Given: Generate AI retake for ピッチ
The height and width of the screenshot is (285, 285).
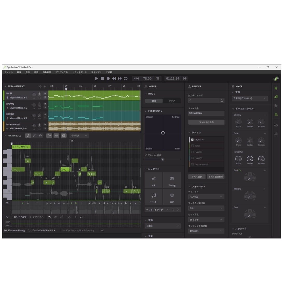Looking at the screenshot, I should [154, 197].
